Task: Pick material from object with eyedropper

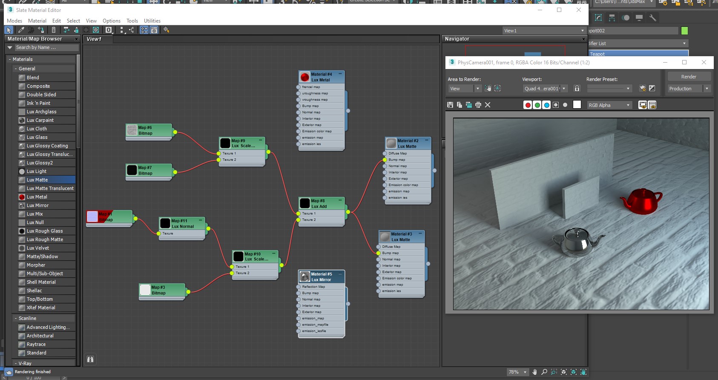Action: (x=21, y=30)
